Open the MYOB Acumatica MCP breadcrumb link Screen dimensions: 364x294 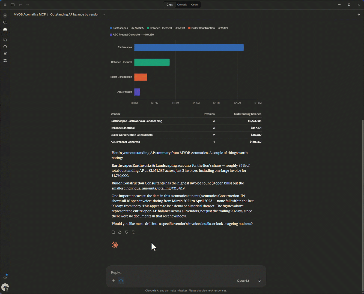[29, 14]
